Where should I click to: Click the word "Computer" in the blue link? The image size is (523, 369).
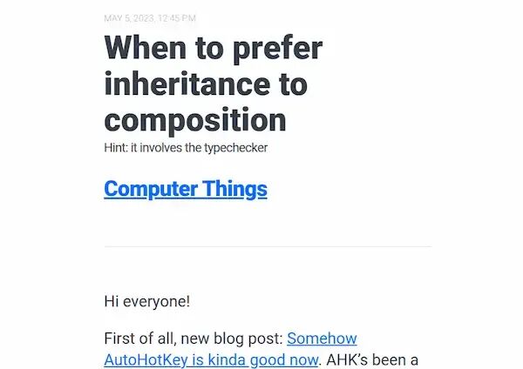click(151, 189)
